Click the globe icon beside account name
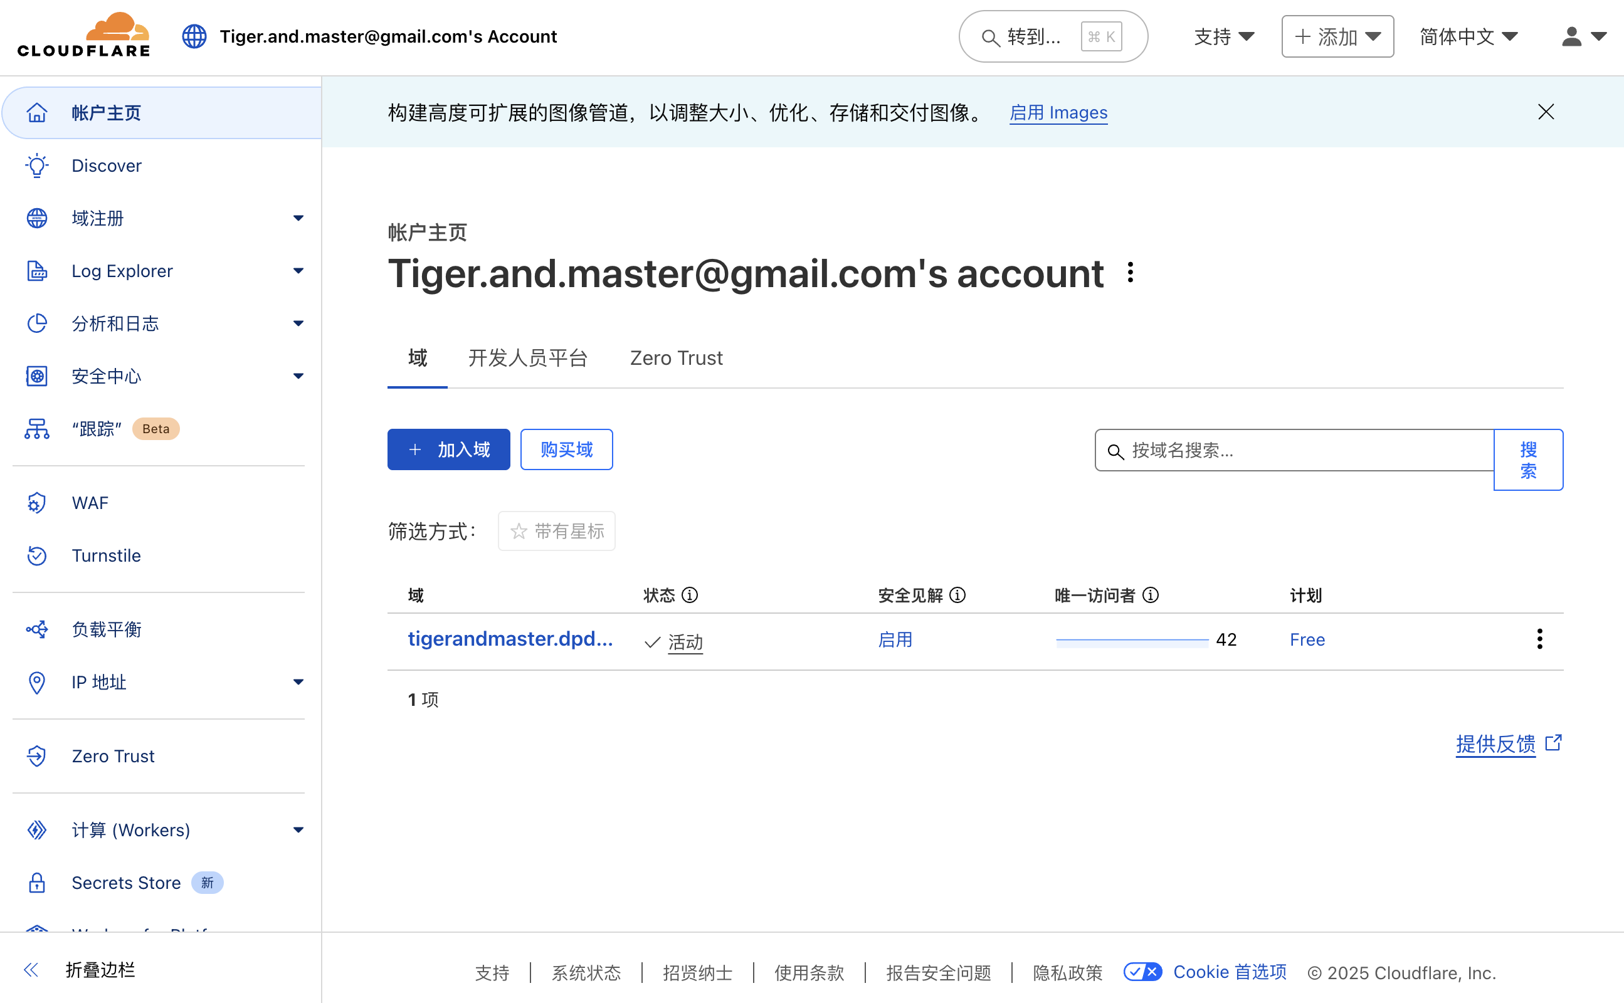The image size is (1624, 1003). 194,36
